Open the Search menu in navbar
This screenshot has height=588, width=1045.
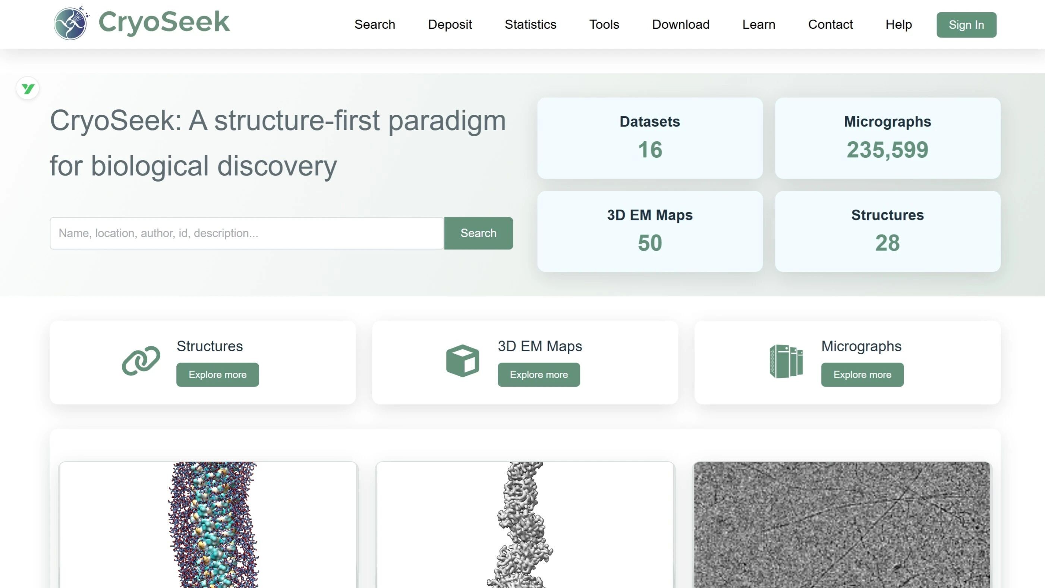click(374, 24)
